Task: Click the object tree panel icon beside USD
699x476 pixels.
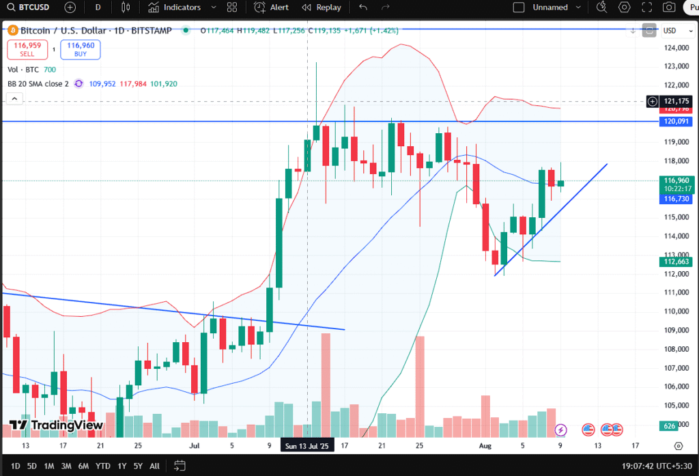Action: click(x=649, y=31)
